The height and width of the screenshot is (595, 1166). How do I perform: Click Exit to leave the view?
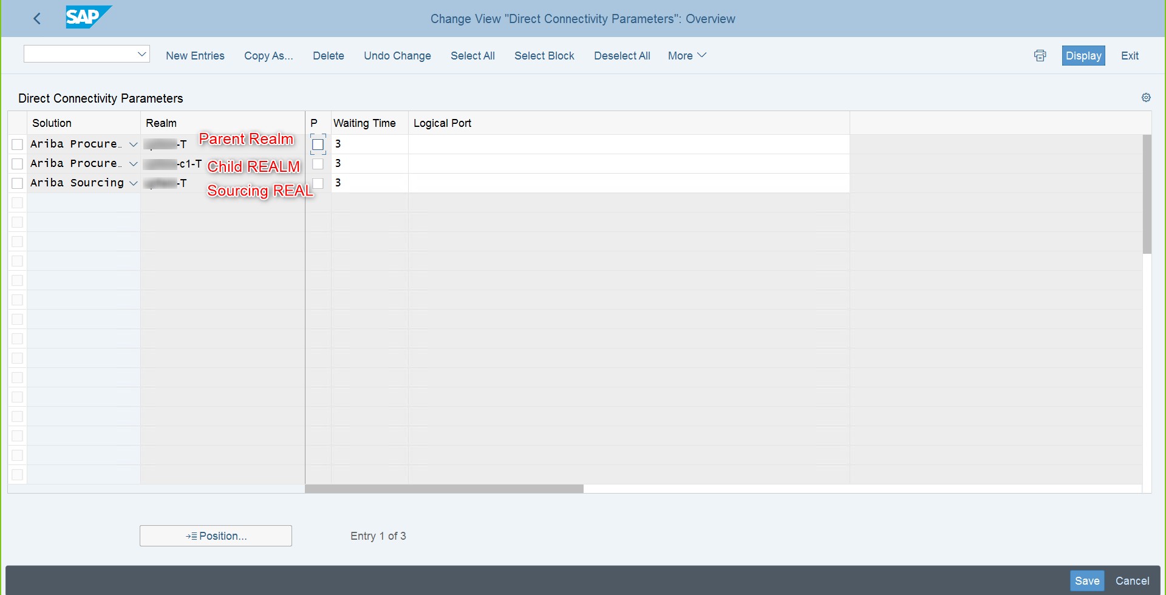click(x=1130, y=55)
